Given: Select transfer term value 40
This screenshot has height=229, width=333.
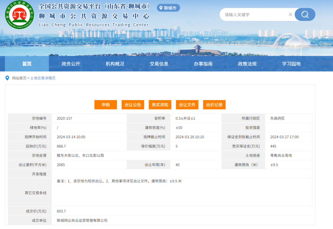Looking at the screenshot, I should 178,165.
